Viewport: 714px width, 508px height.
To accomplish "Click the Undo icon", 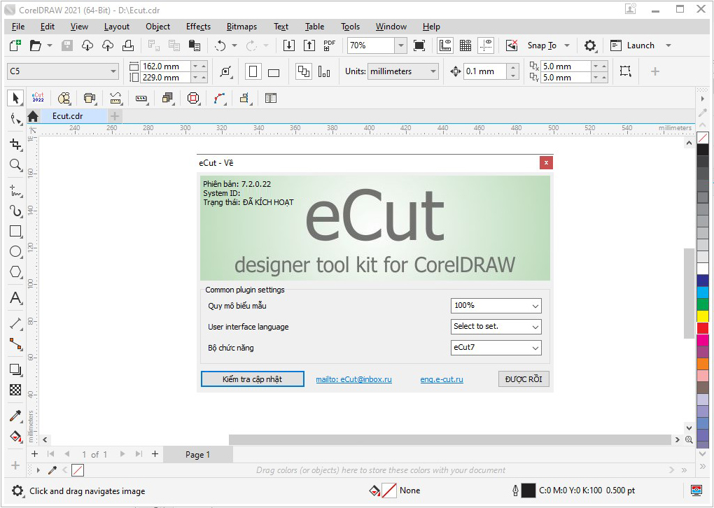I will coord(220,45).
